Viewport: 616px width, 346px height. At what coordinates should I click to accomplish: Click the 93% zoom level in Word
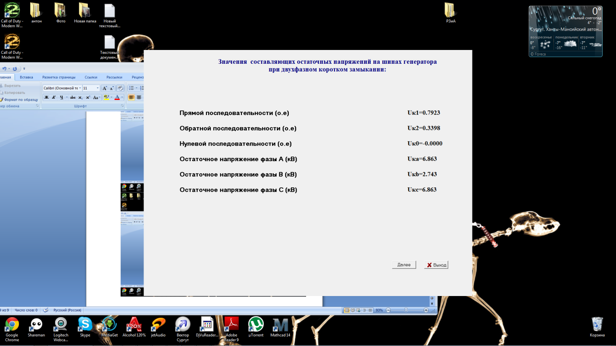click(x=379, y=310)
